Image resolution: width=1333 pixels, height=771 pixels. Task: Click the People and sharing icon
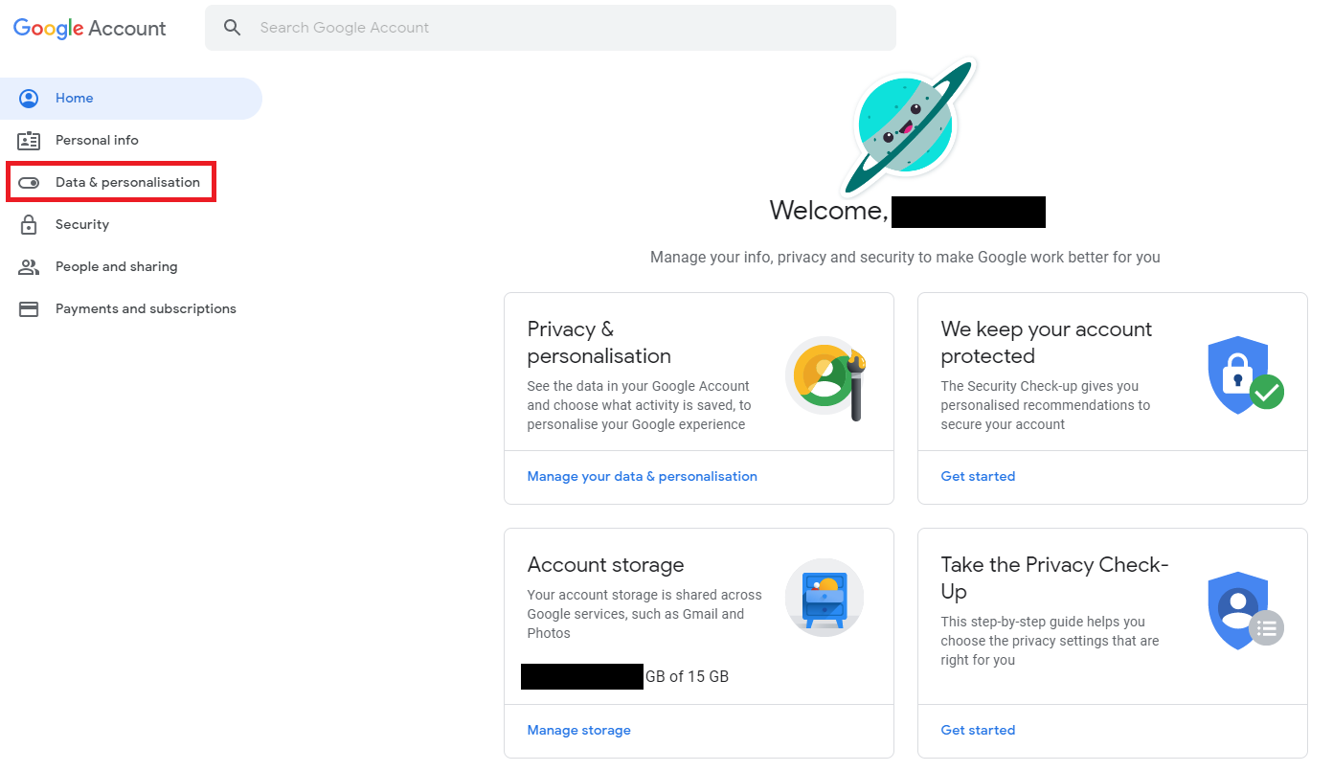click(29, 266)
